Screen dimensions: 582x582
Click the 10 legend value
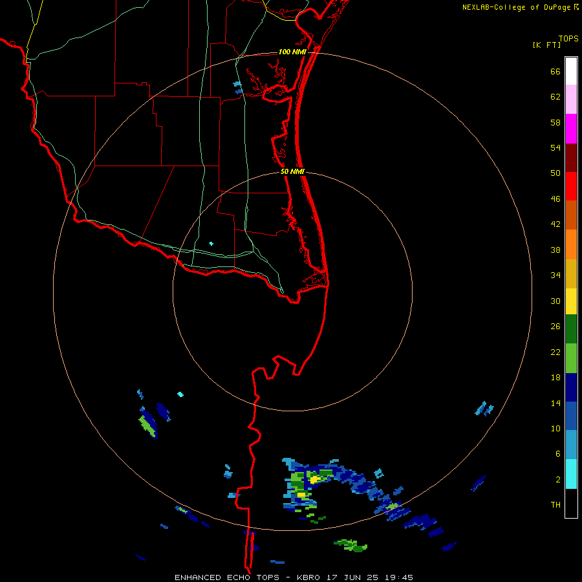555,429
